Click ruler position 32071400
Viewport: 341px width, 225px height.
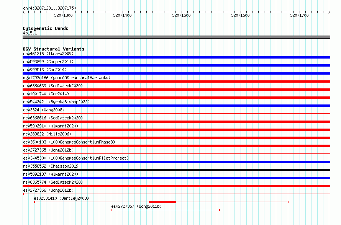click(x=122, y=15)
